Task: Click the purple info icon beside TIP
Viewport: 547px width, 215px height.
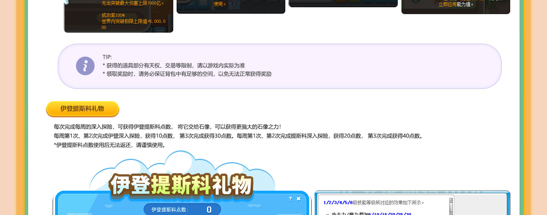Action: tap(85, 66)
